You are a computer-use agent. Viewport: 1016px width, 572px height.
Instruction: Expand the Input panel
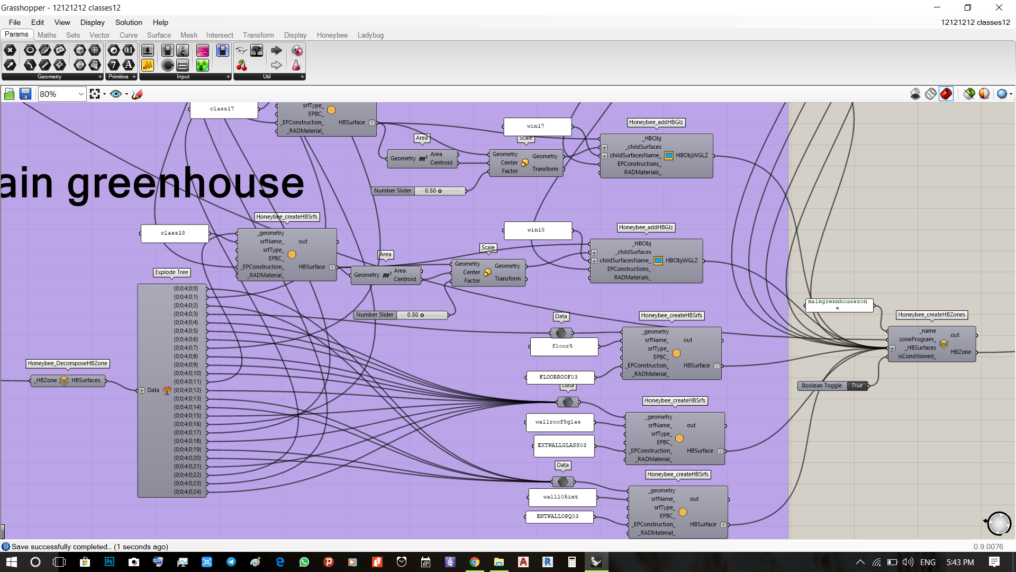228,77
